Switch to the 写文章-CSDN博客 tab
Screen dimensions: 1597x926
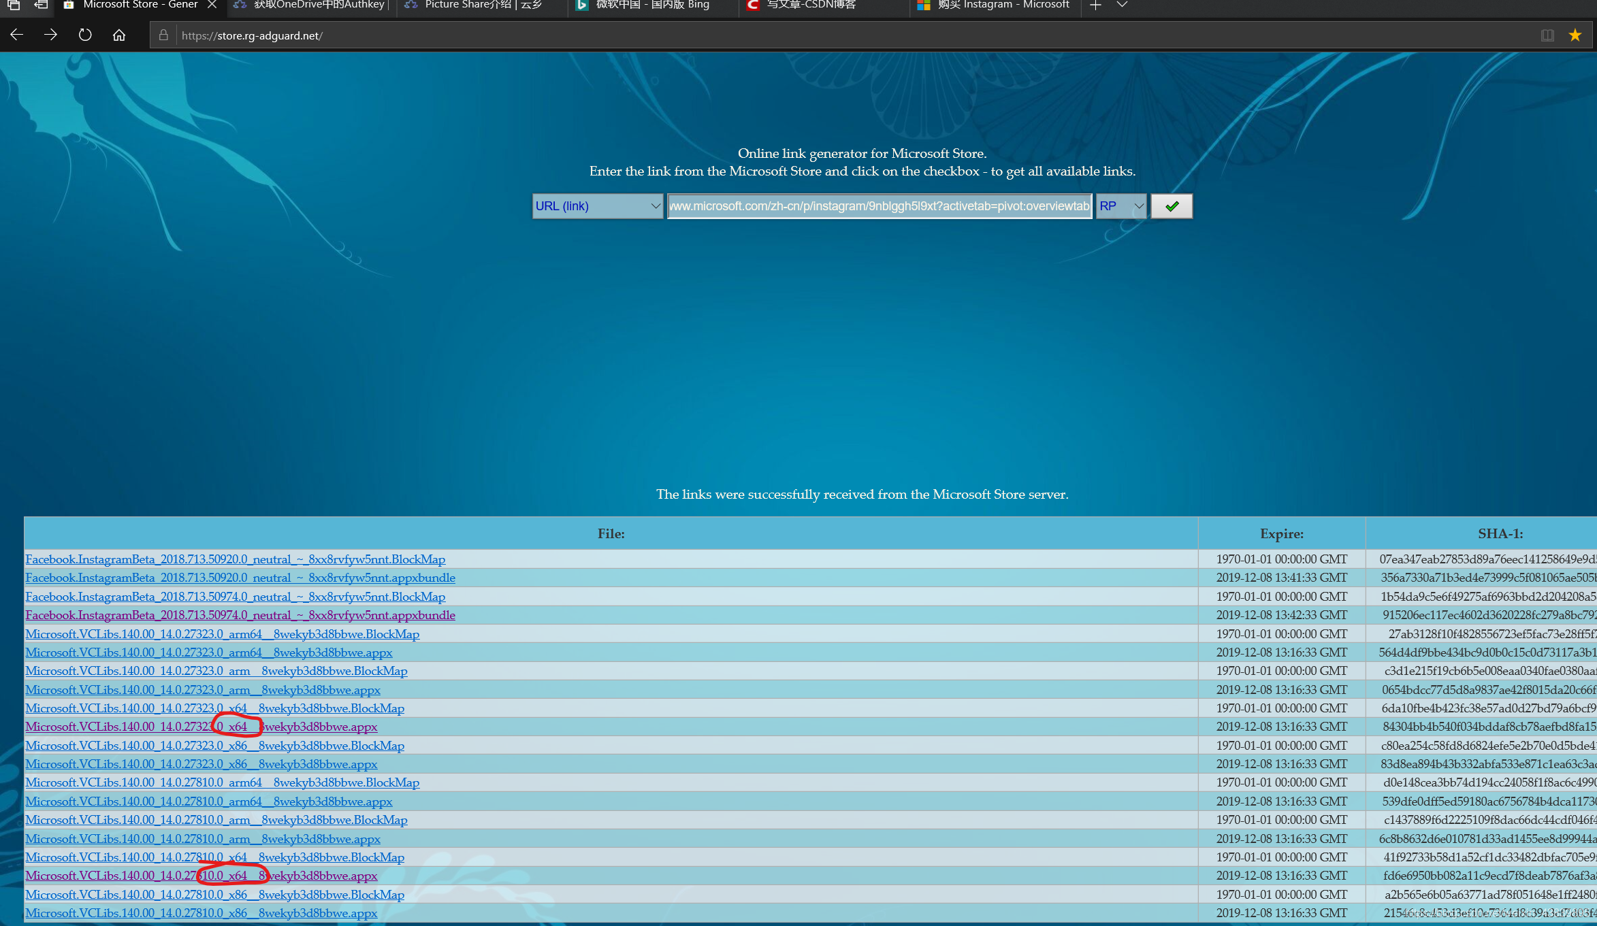pyautogui.click(x=810, y=5)
